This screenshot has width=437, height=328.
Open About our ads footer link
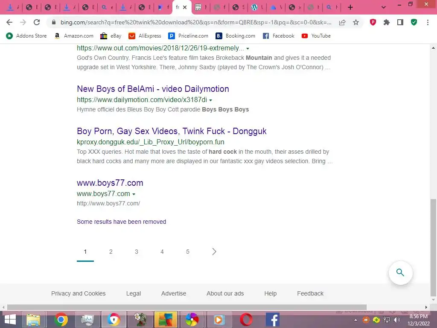point(225,293)
